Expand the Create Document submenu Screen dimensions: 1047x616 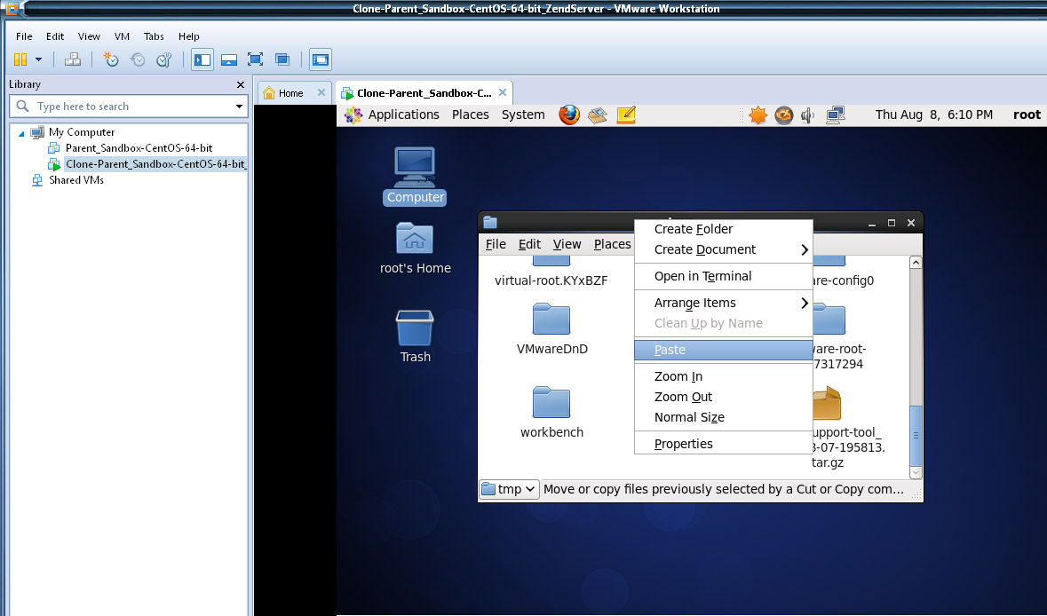click(723, 249)
